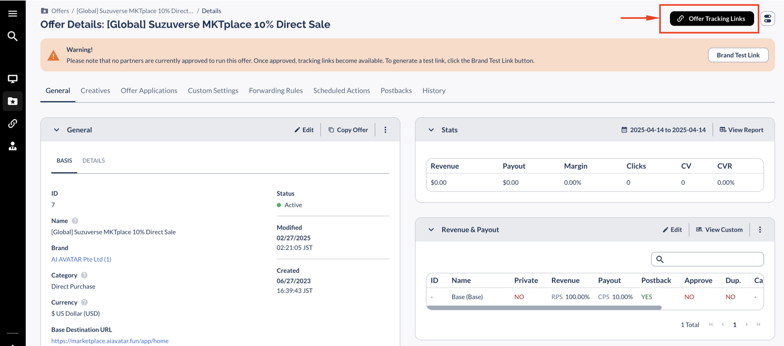
Task: Go to the first page of payouts
Action: pos(711,325)
